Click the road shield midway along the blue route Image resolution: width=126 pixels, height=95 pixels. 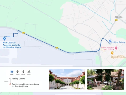57,48
